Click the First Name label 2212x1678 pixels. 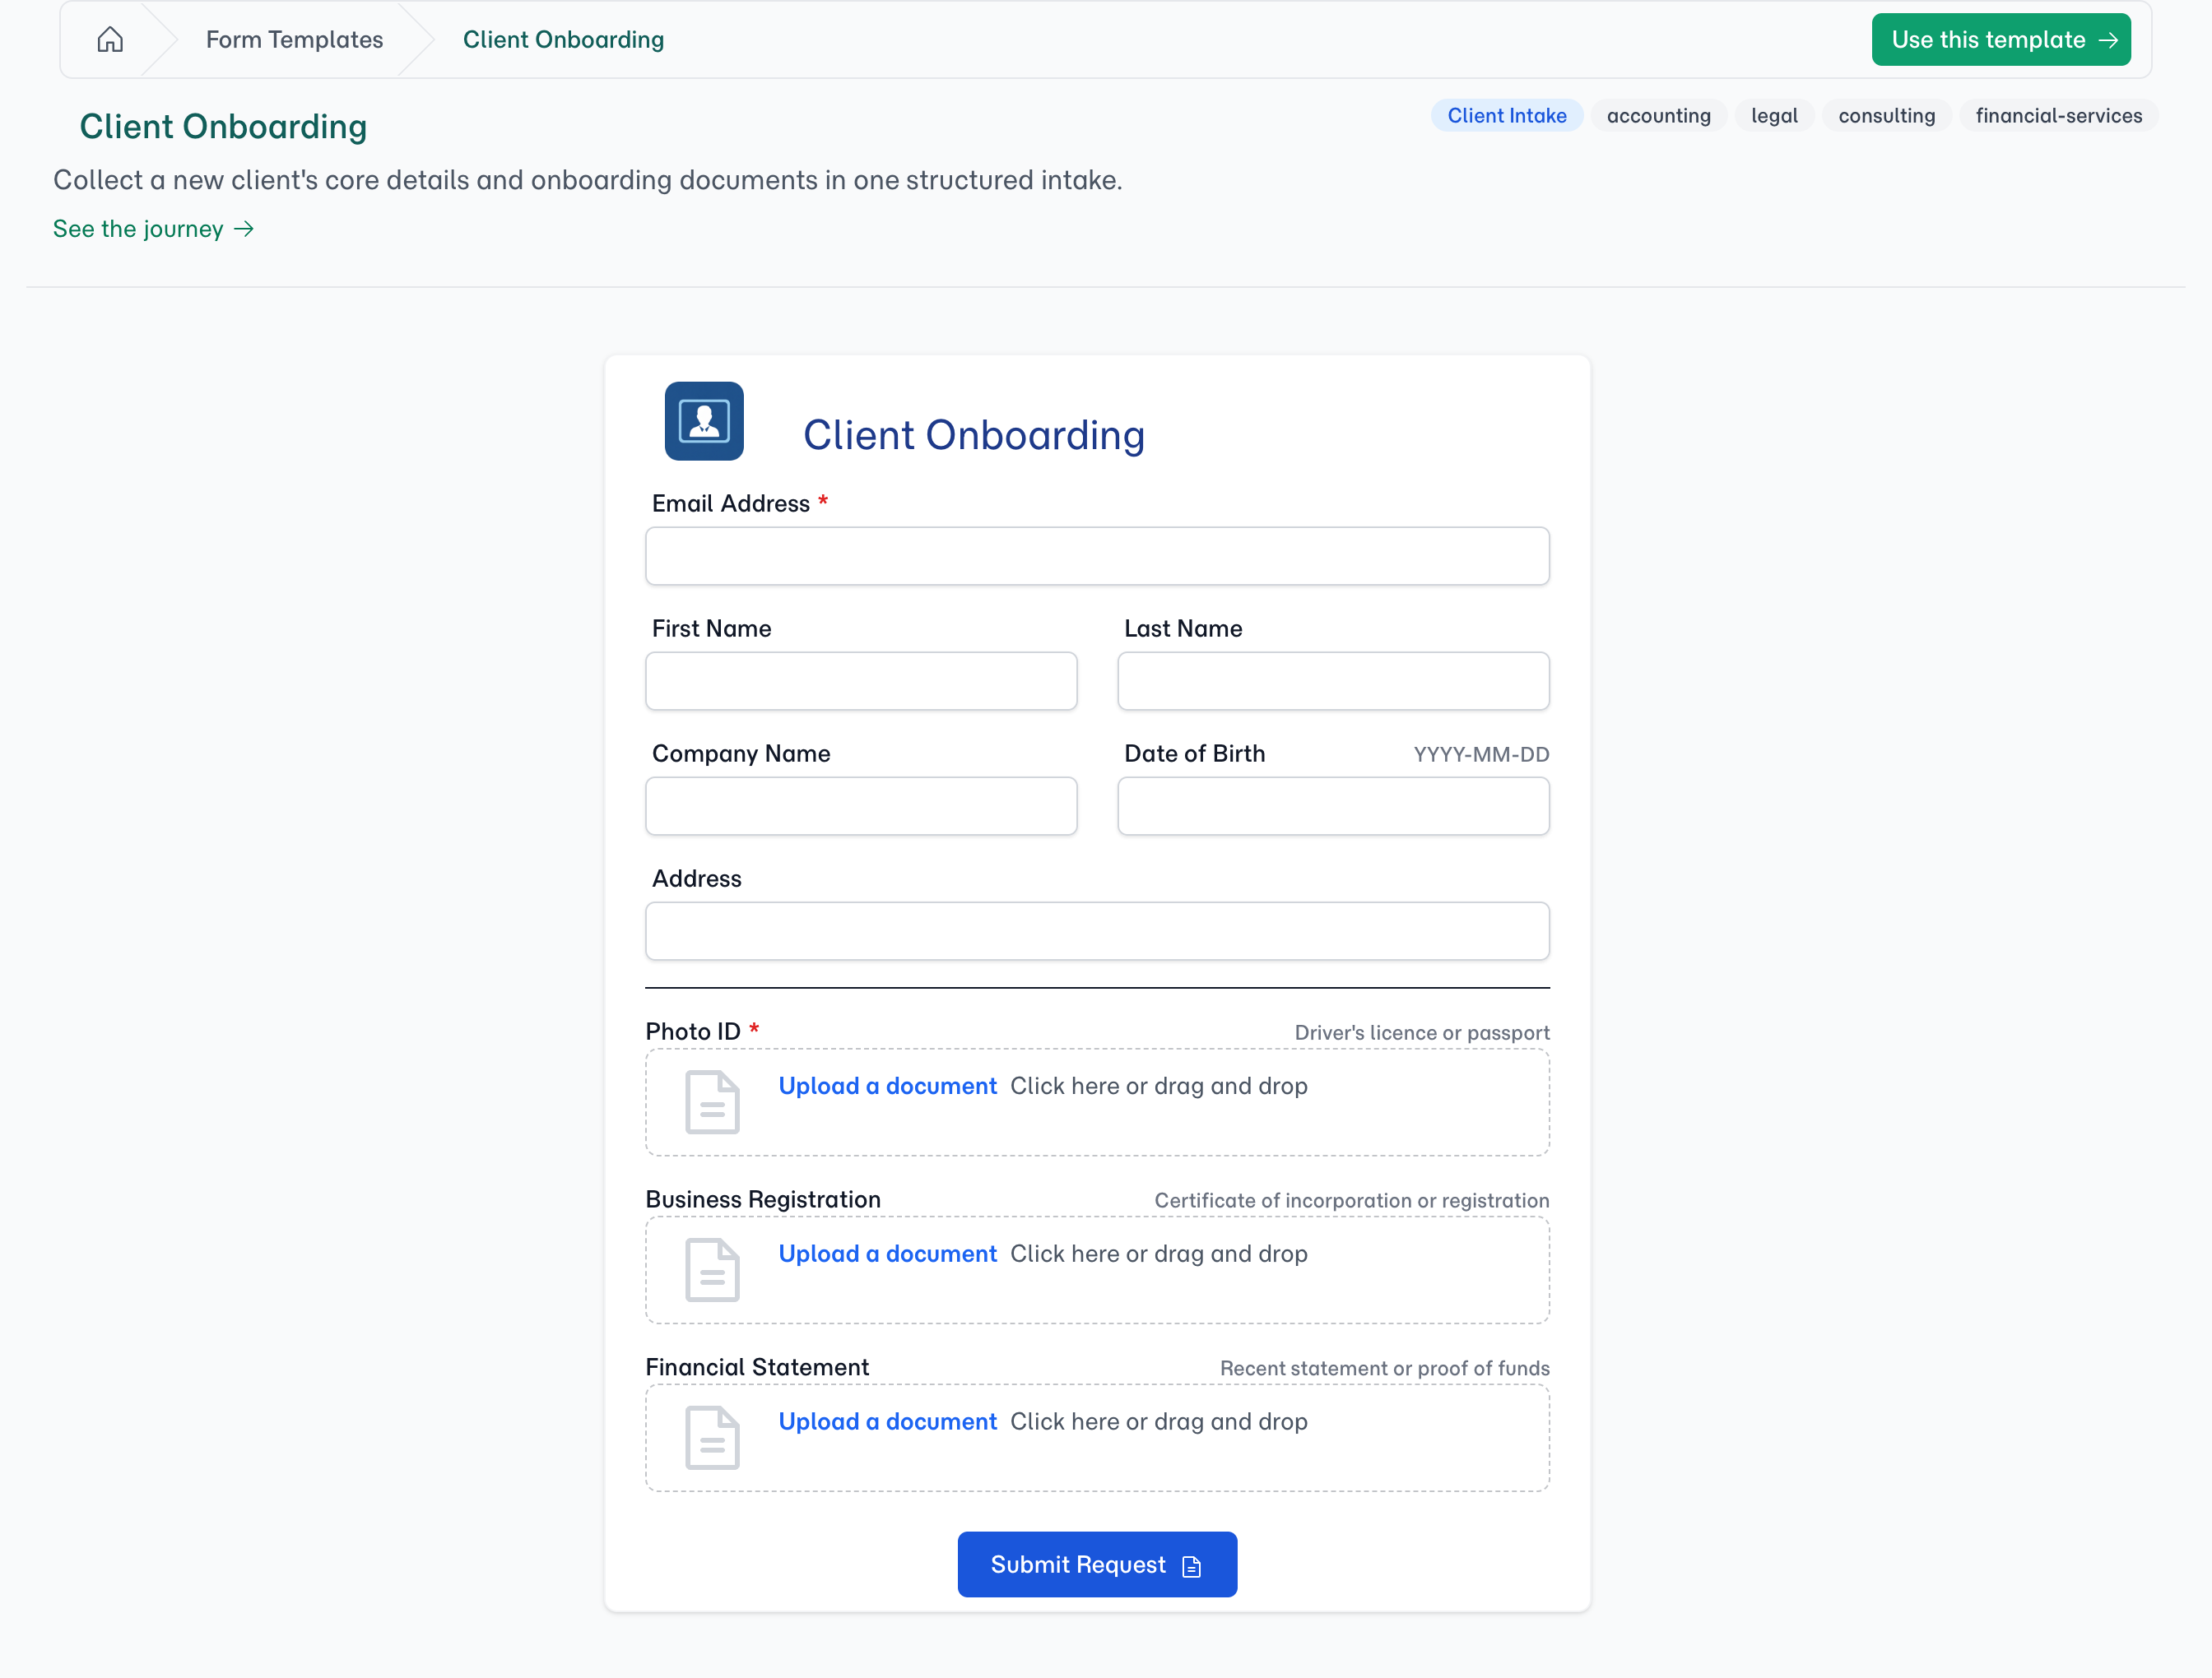[x=712, y=628]
